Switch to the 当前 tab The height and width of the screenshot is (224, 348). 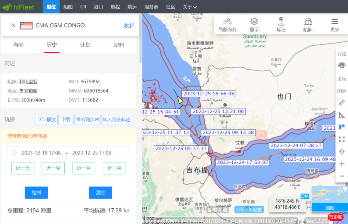click(18, 45)
